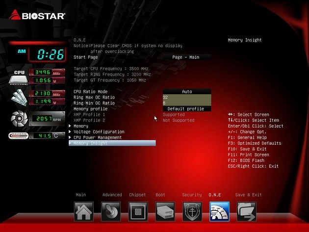Open the Boot drive icon
This screenshot has width=309, height=232.
165,212
